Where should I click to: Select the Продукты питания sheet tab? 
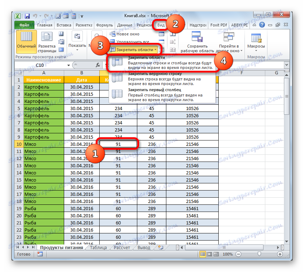click(x=61, y=247)
